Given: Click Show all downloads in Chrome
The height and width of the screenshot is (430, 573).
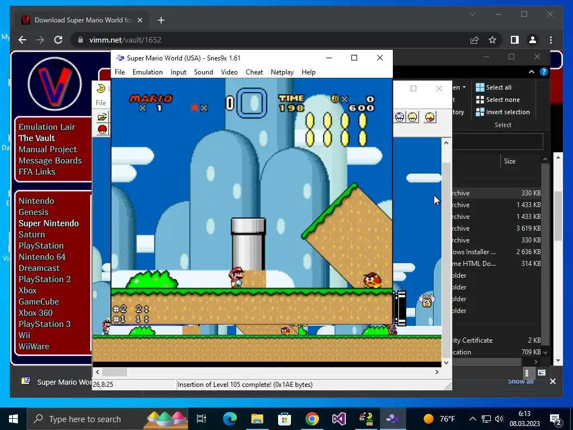Looking at the screenshot, I should pyautogui.click(x=520, y=381).
